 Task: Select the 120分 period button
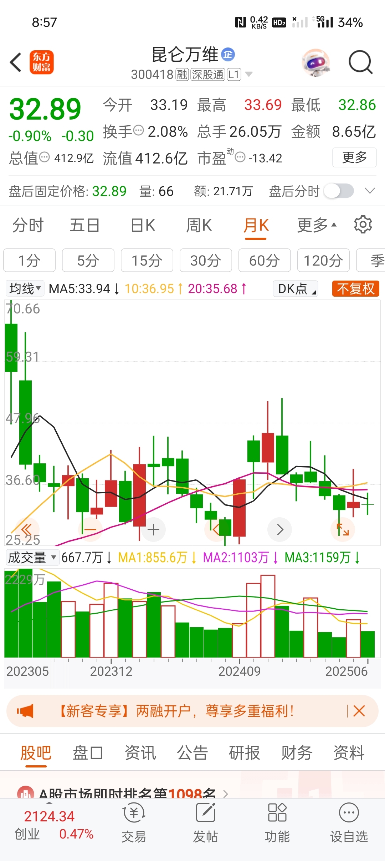tap(323, 260)
